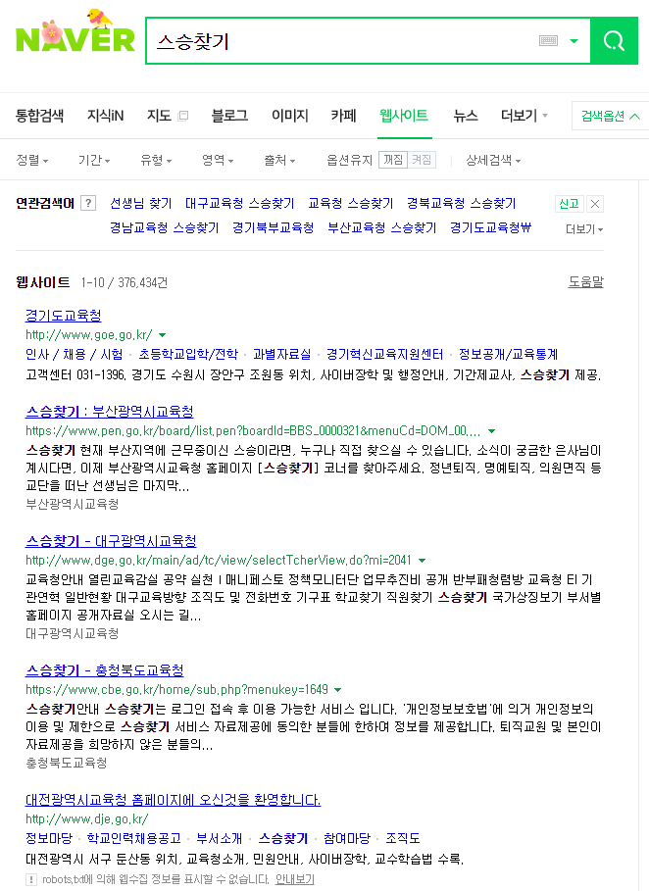Open 참여마당 sublink

(x=347, y=839)
